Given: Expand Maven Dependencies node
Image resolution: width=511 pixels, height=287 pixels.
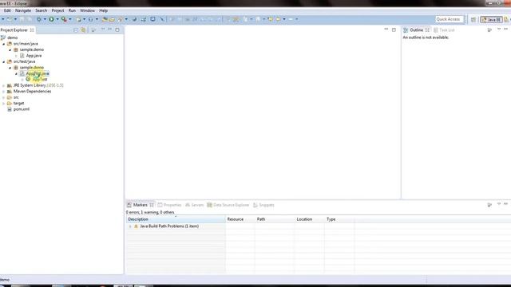Looking at the screenshot, I should point(4,92).
